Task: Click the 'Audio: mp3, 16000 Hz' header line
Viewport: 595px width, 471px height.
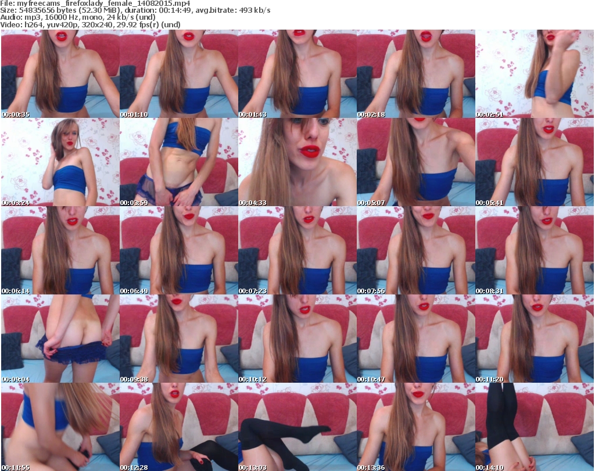Action: tap(78, 17)
